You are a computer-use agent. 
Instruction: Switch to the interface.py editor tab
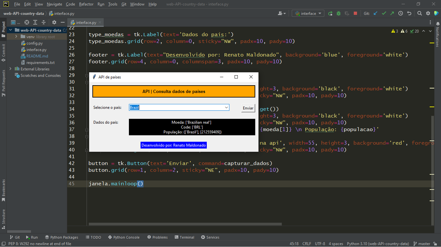(86, 23)
